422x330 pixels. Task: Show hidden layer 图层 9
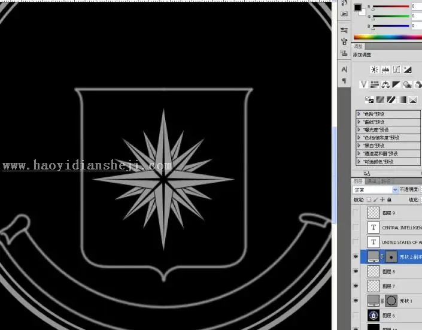(356, 213)
